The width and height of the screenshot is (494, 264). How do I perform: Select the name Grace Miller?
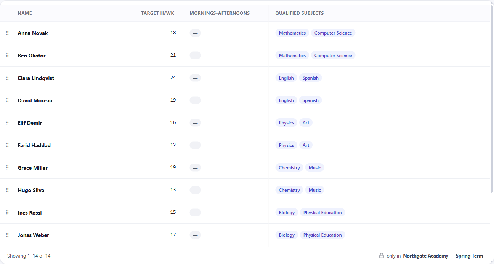coord(33,168)
